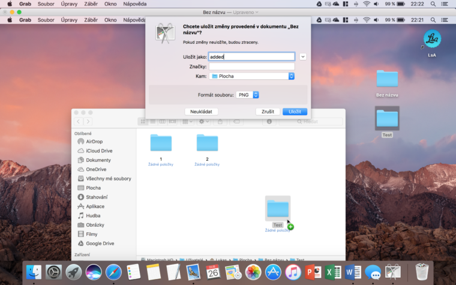Open Finder from the Dock
This screenshot has width=456, height=285.
[x=34, y=272]
